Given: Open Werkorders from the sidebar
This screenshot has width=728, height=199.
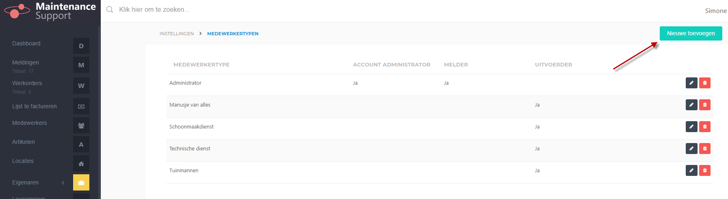Looking at the screenshot, I should [27, 83].
